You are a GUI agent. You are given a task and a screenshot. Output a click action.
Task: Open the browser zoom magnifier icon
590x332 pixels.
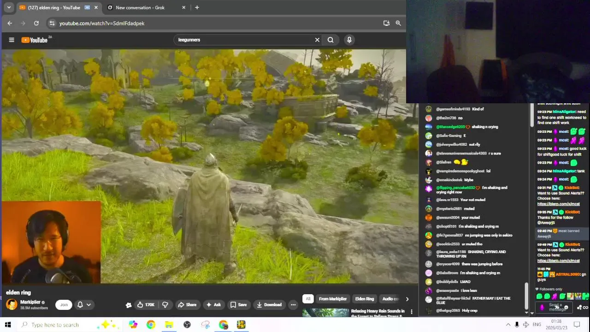click(398, 23)
